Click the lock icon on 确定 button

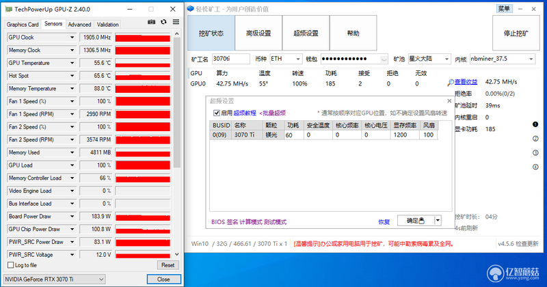[421, 221]
